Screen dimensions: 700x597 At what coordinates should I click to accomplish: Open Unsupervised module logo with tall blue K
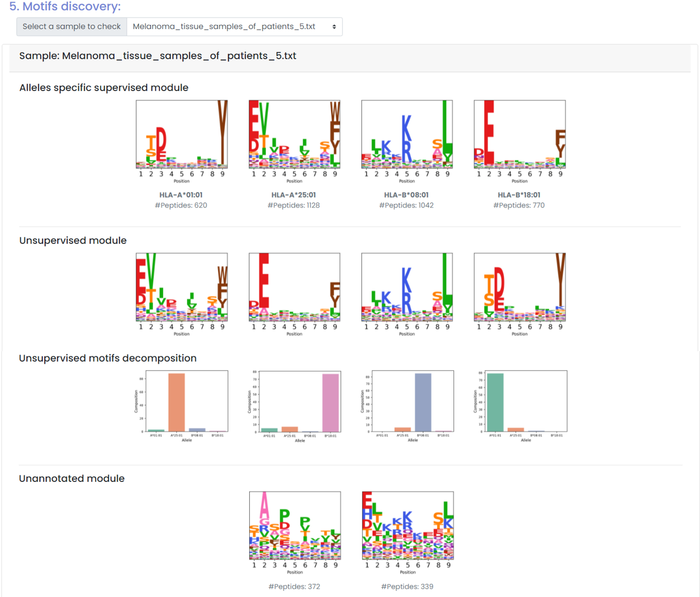(x=407, y=288)
